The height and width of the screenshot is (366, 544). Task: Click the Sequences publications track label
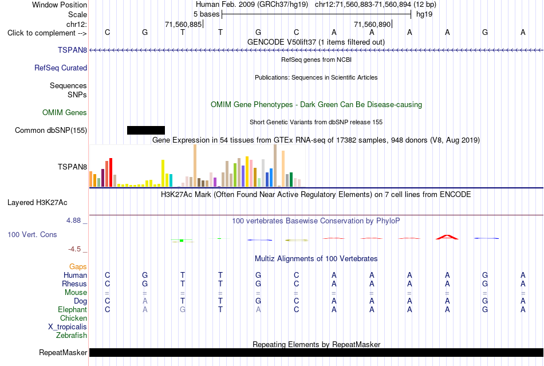point(68,86)
